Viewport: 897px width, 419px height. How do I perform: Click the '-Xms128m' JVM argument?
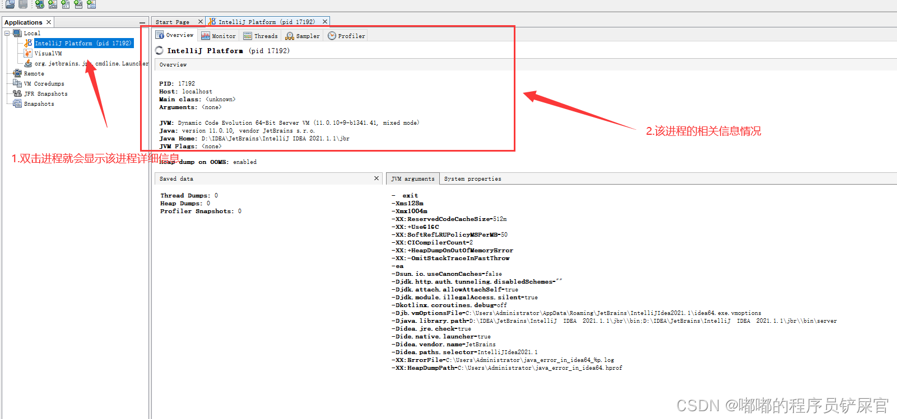coord(408,204)
